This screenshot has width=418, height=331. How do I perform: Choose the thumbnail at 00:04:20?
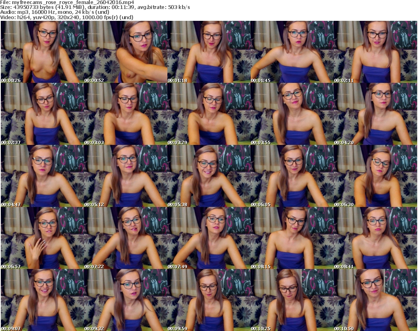376,114
